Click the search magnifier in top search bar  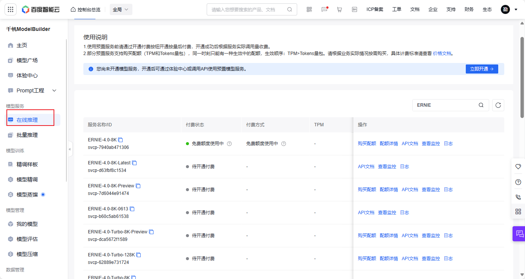point(290,9)
